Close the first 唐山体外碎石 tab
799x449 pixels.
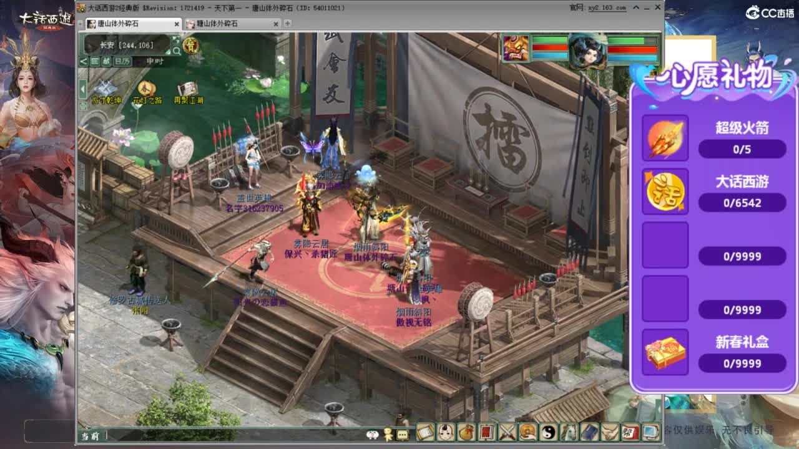177,24
